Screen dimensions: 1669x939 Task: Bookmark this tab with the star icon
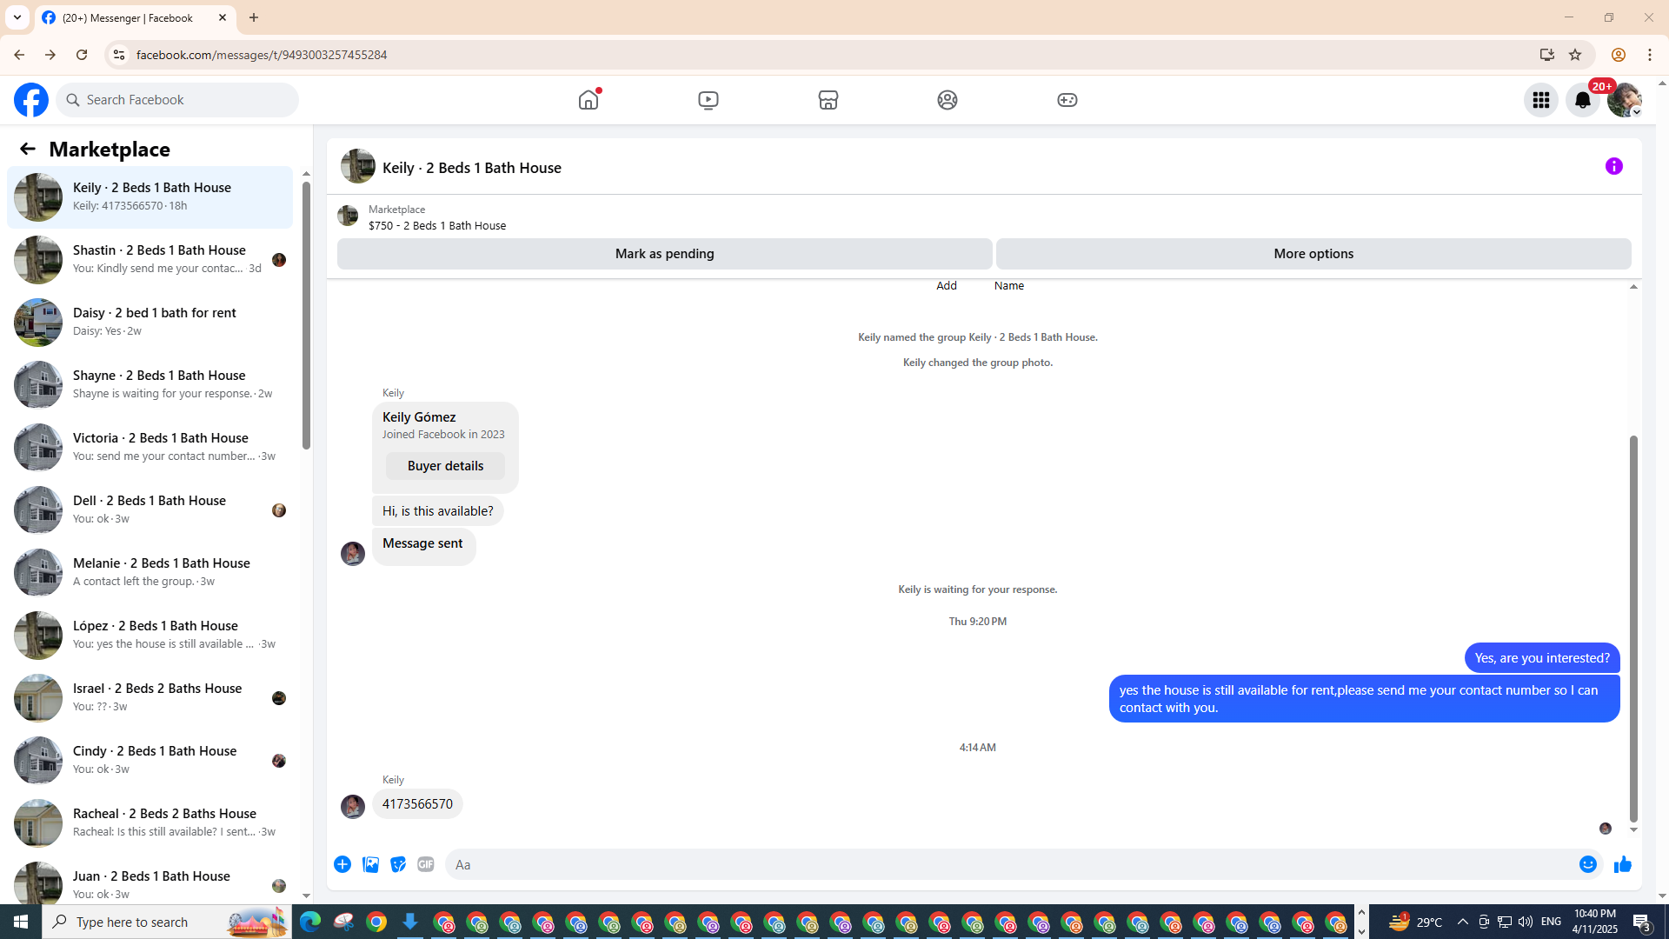pyautogui.click(x=1575, y=55)
